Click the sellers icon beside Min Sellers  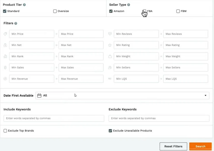tap(110, 67)
